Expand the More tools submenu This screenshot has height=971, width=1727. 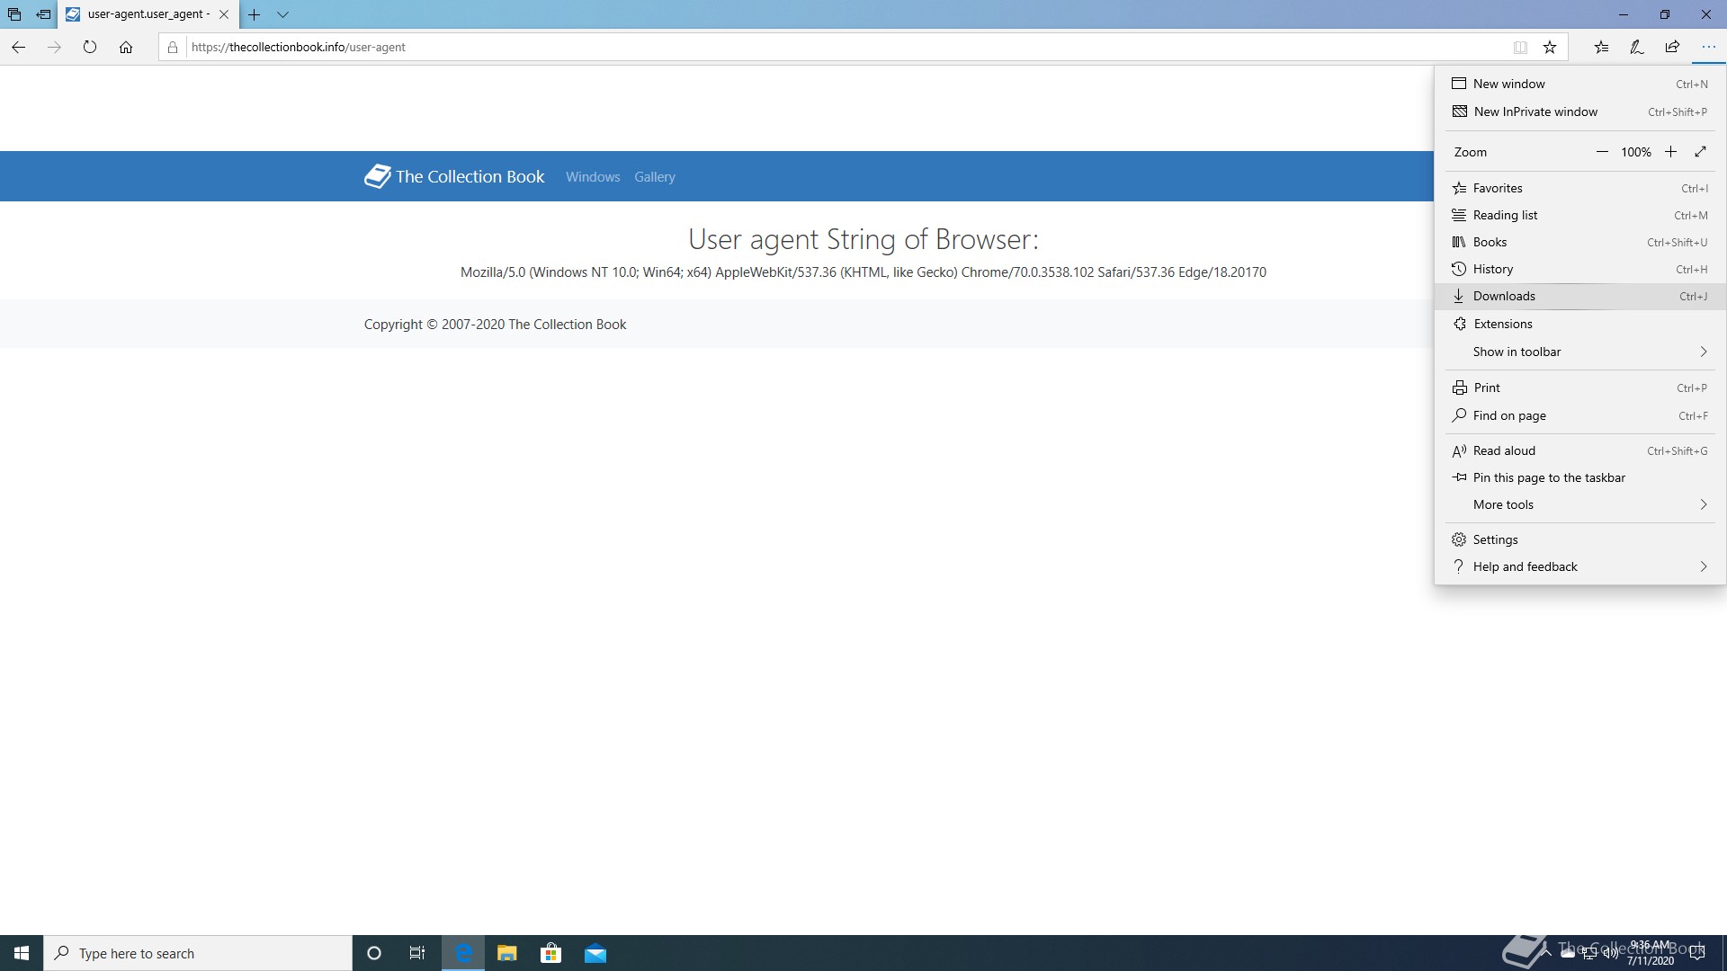click(1579, 504)
